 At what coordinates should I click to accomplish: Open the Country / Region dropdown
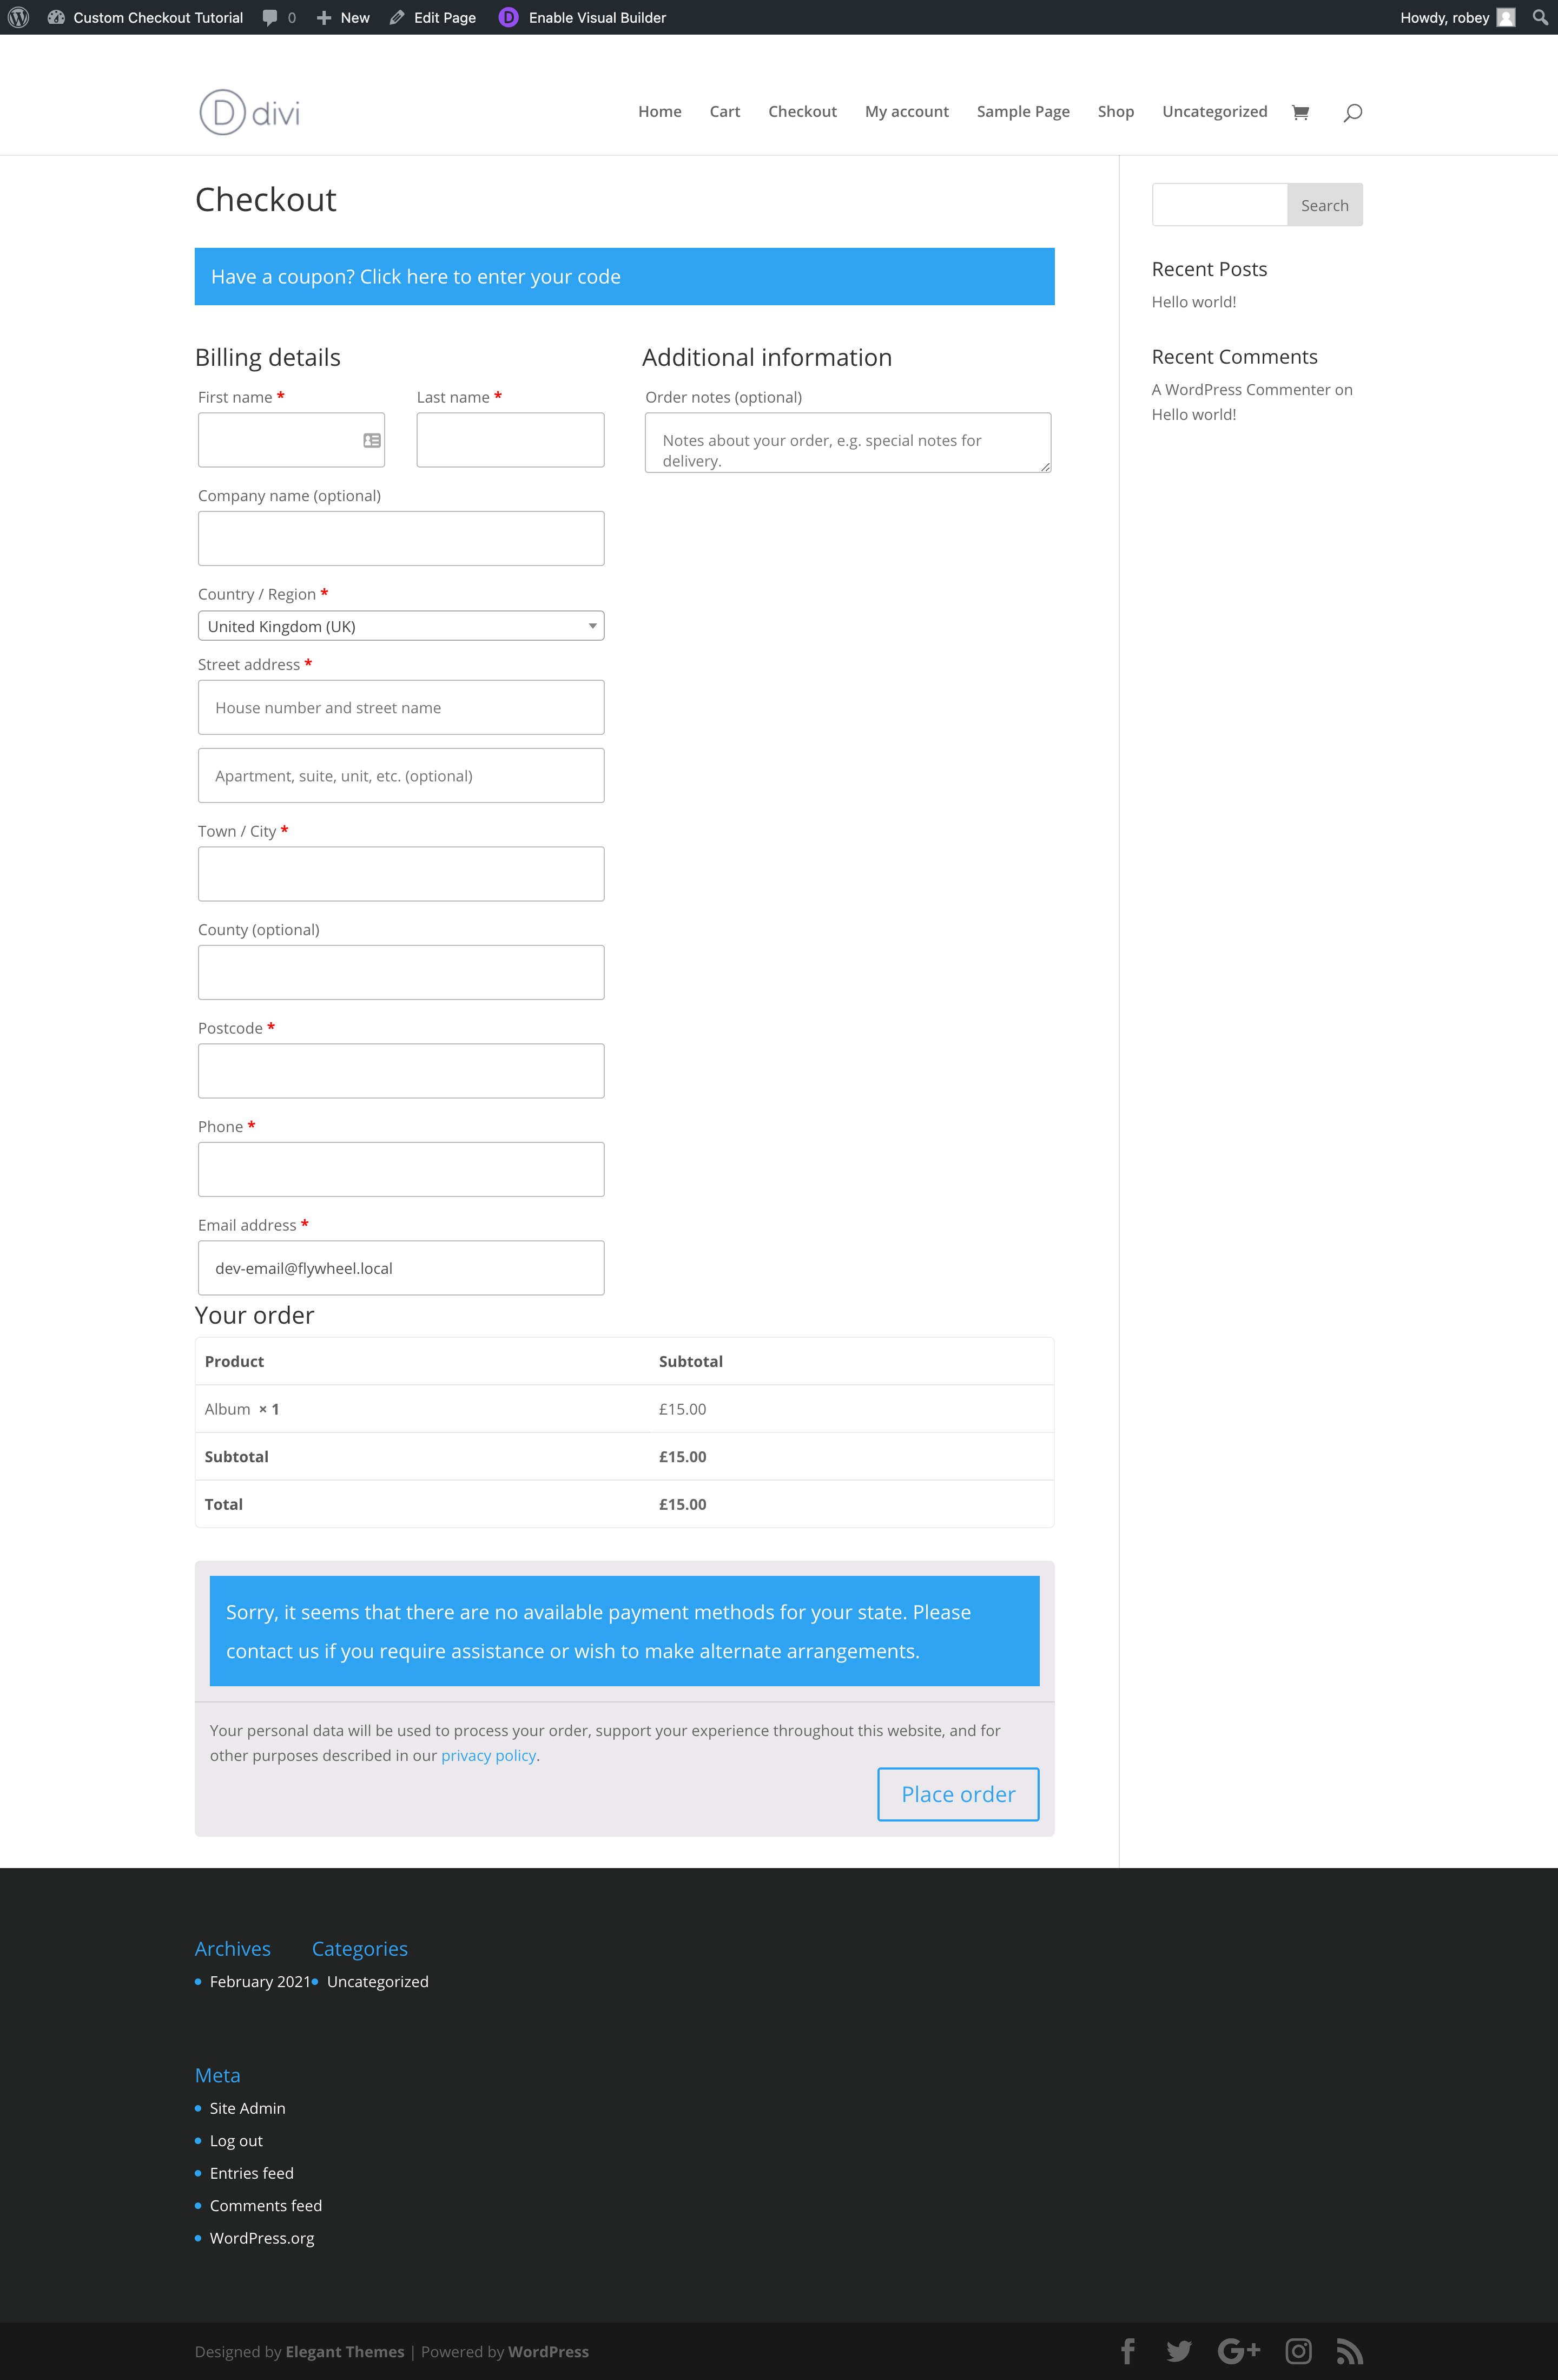tap(401, 626)
